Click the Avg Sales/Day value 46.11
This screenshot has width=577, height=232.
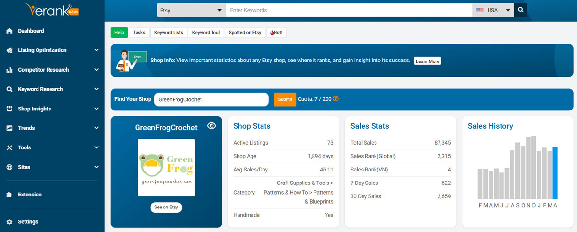click(x=326, y=170)
